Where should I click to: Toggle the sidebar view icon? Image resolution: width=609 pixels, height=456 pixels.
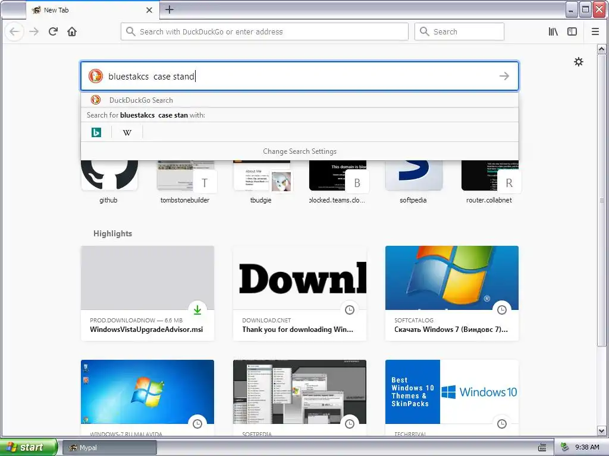[x=572, y=31]
